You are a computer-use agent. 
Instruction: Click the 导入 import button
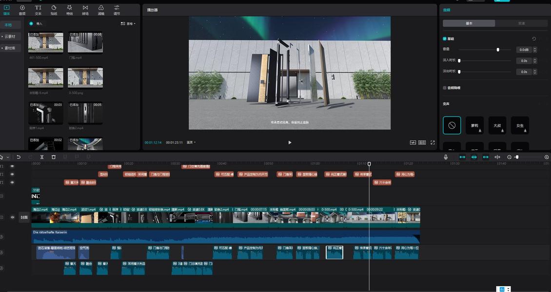click(x=36, y=23)
